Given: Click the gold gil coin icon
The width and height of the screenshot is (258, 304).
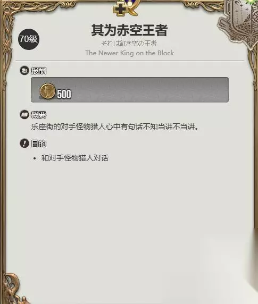Looking at the screenshot, I should point(47,91).
